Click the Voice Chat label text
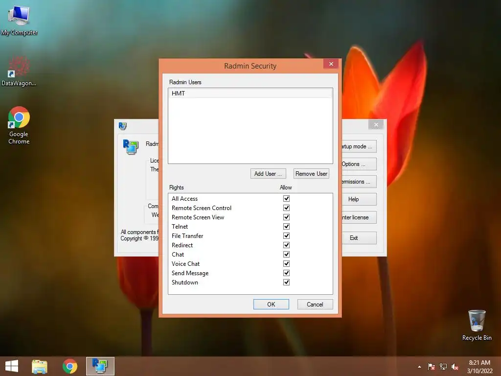Screen dimensions: 501x376 (x=185, y=264)
